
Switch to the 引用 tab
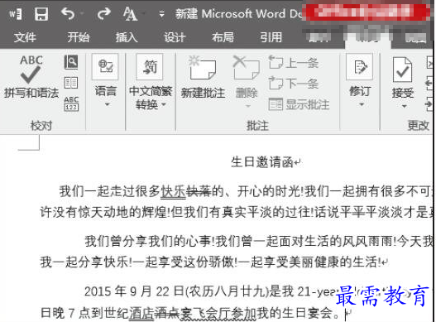[271, 37]
